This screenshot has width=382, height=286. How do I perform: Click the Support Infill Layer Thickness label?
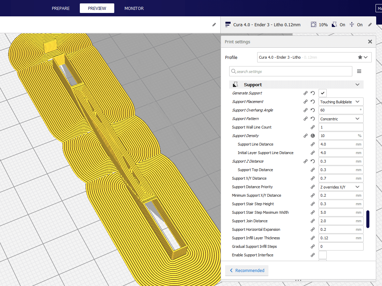tap(256, 238)
